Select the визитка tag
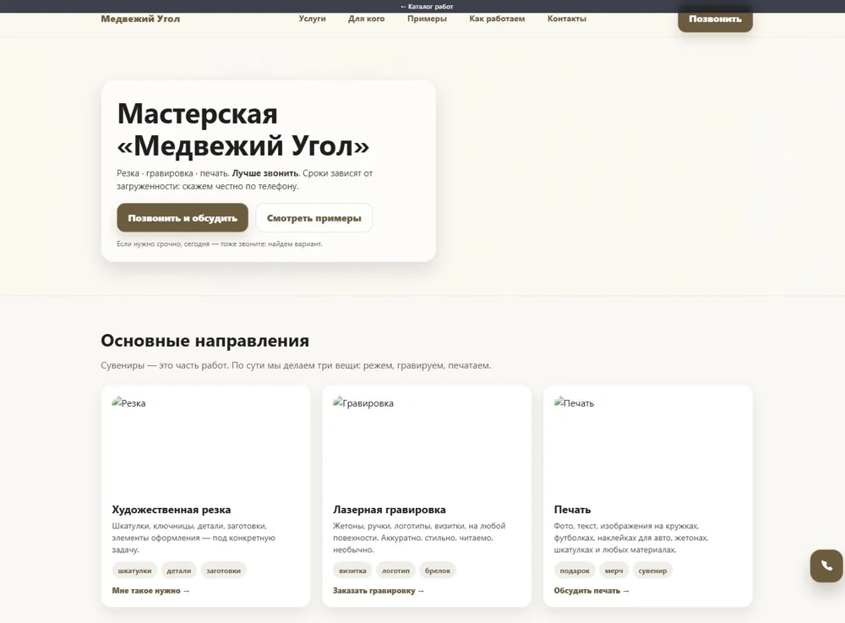Image resolution: width=845 pixels, height=623 pixels. [353, 571]
